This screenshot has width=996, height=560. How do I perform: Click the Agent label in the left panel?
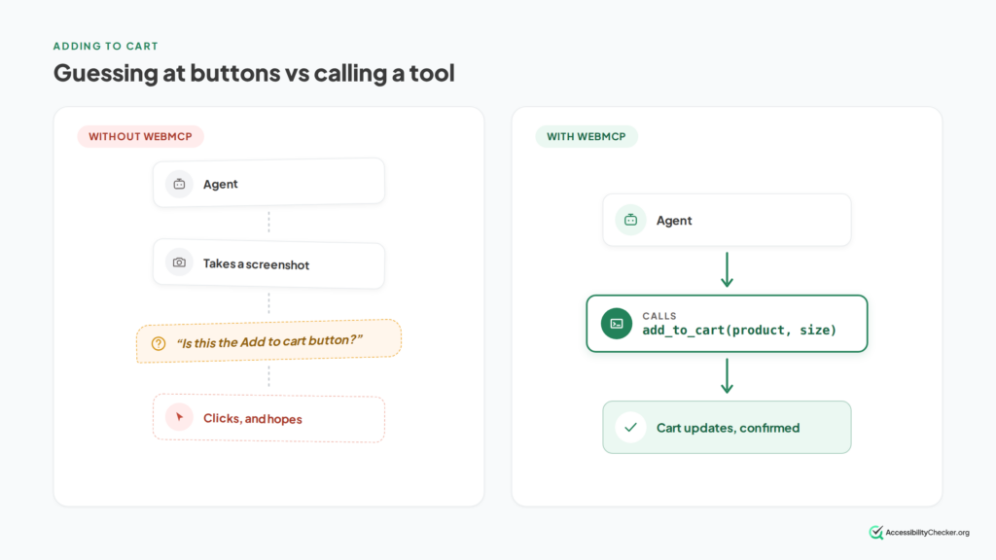221,184
